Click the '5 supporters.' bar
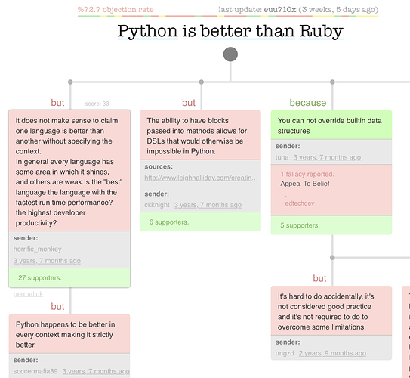Viewport: 410px width, 378px height. pos(331,225)
